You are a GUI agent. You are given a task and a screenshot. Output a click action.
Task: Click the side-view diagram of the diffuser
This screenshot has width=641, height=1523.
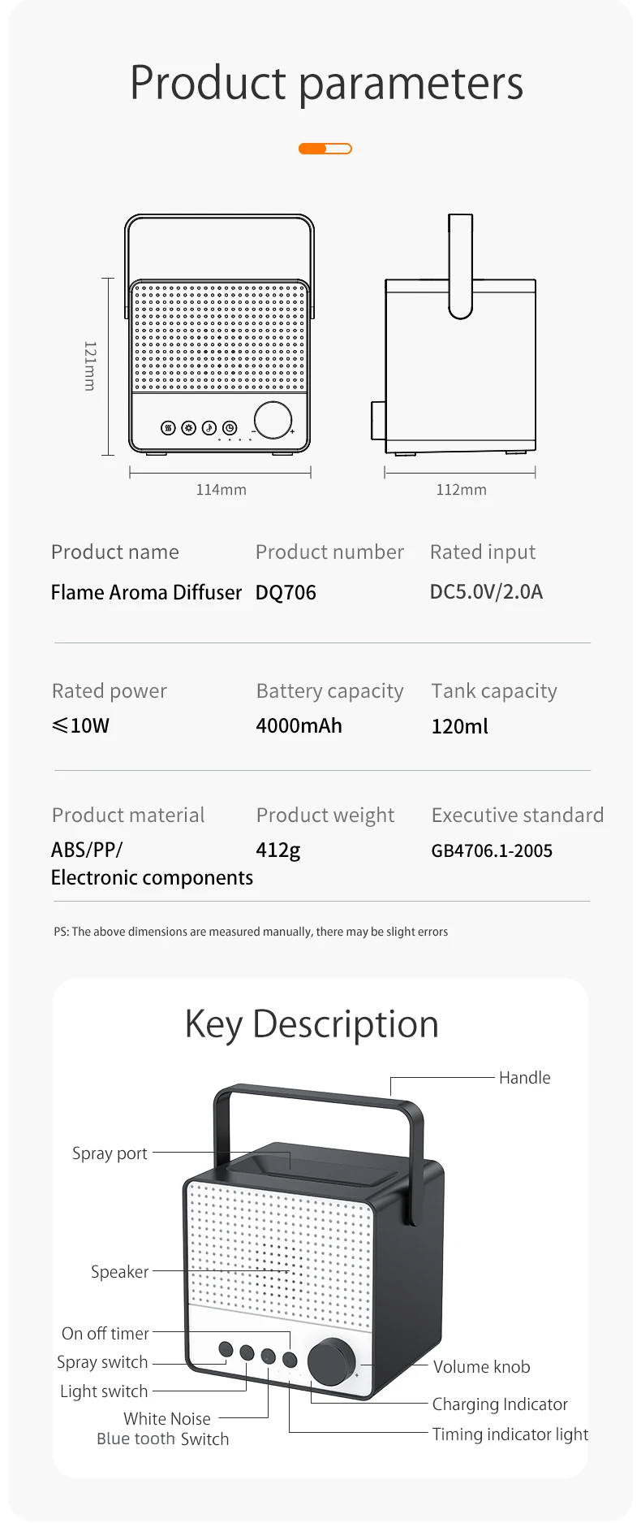460,366
